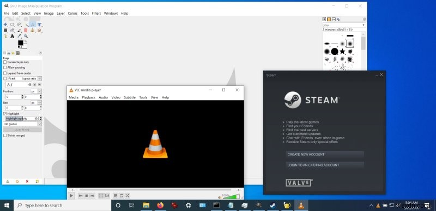Enable Allow growing checkbox

(x=5, y=67)
